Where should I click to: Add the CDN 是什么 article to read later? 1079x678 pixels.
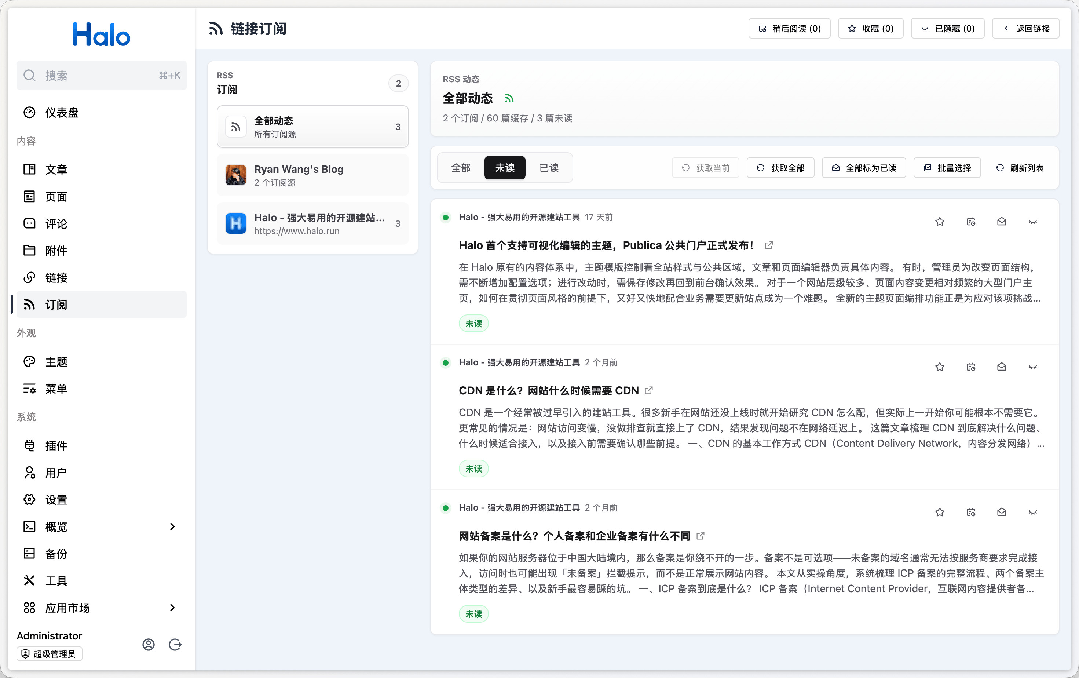click(x=971, y=367)
